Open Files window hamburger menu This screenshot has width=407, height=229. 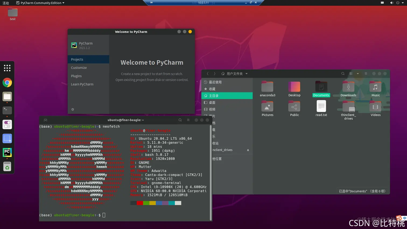point(366,73)
